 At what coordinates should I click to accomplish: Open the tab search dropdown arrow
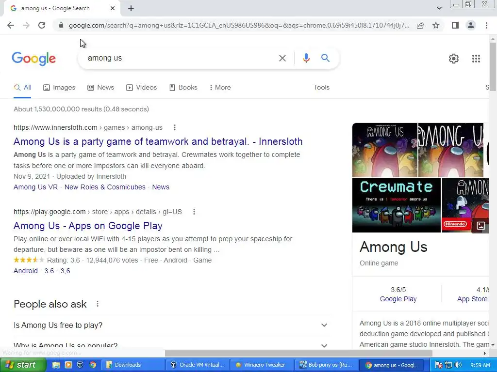pyautogui.click(x=439, y=8)
